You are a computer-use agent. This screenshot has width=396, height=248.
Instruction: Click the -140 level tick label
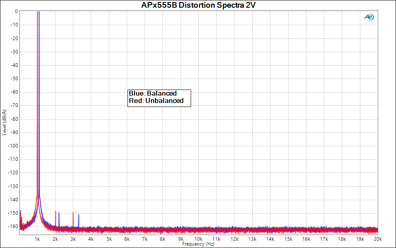point(13,200)
